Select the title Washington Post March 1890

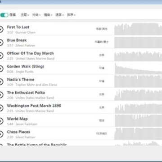[34, 106]
